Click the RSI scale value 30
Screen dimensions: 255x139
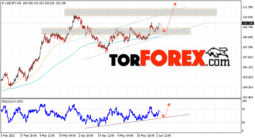243,123
